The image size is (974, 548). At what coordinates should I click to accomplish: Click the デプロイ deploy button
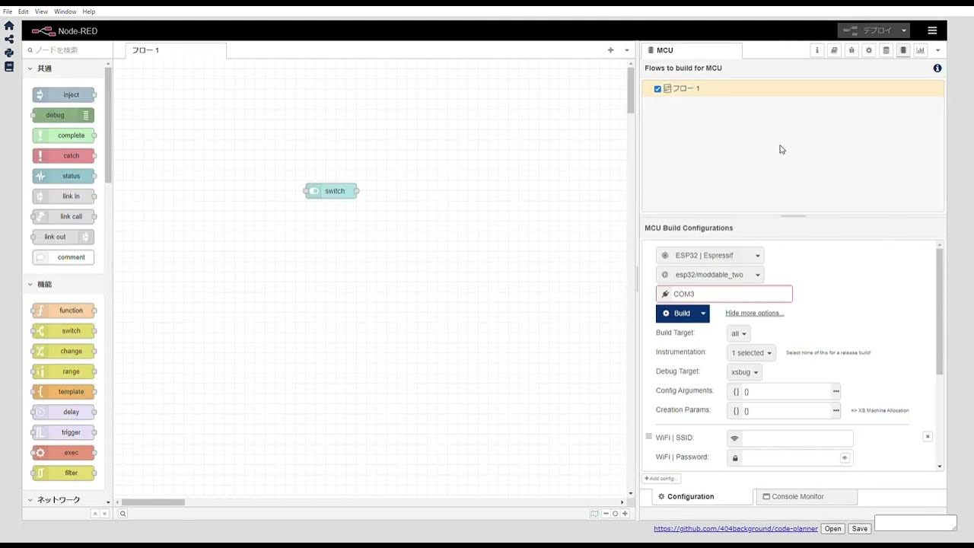point(868,30)
